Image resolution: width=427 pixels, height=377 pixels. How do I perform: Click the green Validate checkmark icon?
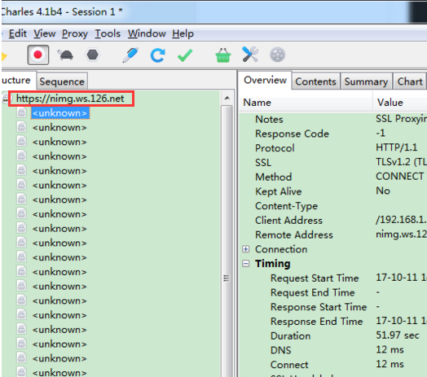(185, 55)
